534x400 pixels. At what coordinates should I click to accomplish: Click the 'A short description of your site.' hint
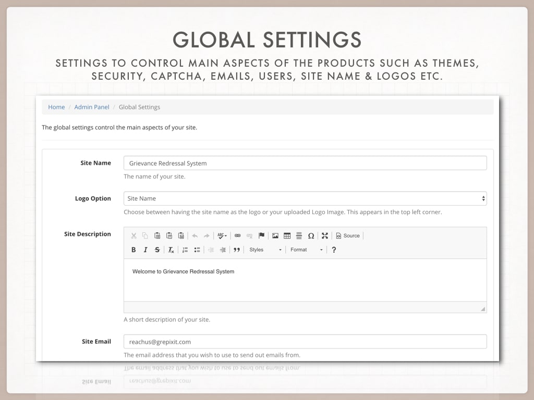[167, 319]
